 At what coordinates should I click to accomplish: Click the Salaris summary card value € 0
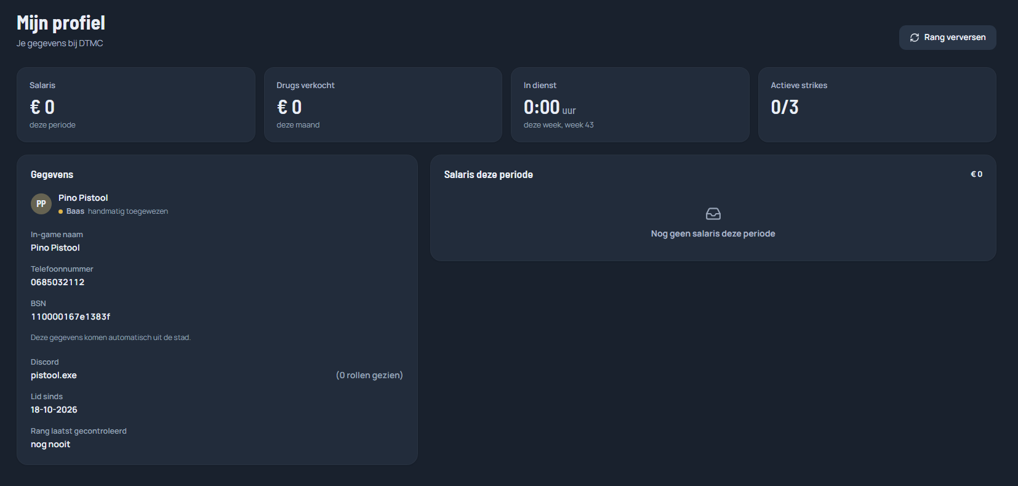point(42,107)
